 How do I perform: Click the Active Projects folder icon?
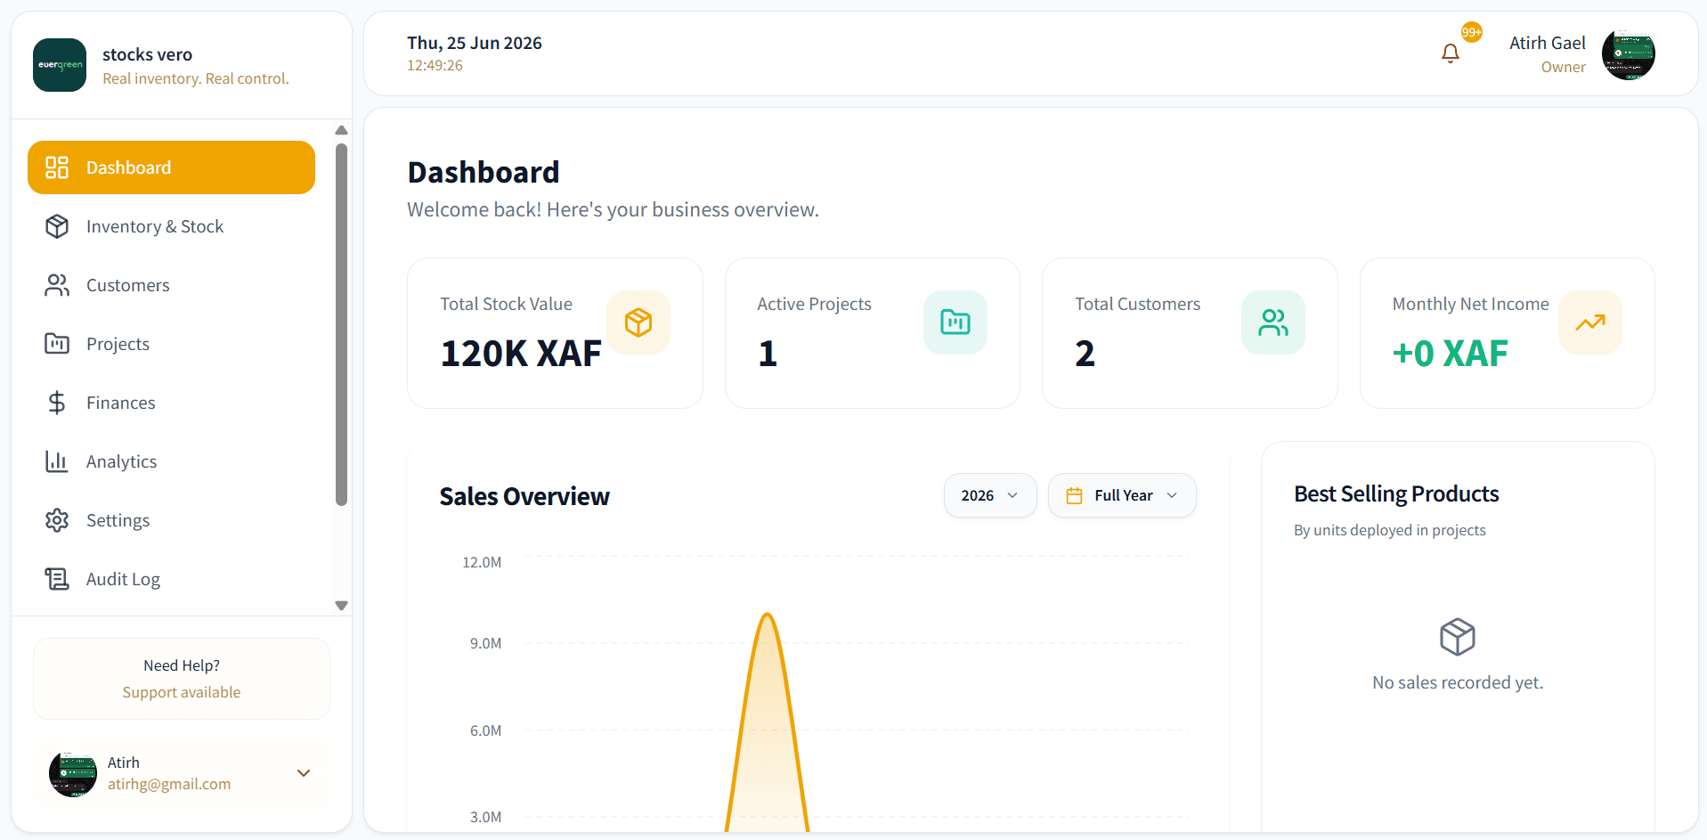(955, 322)
